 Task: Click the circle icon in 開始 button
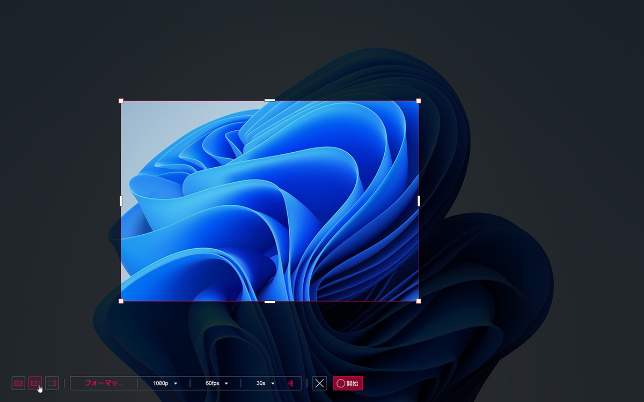(x=340, y=383)
